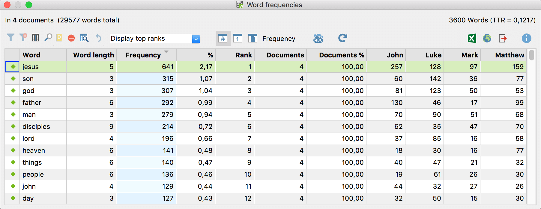Open the word cloud ABC icon

coord(318,38)
